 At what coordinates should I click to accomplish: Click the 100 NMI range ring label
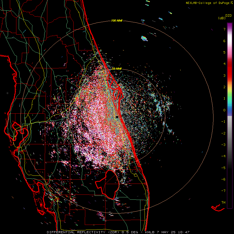pos(117,21)
